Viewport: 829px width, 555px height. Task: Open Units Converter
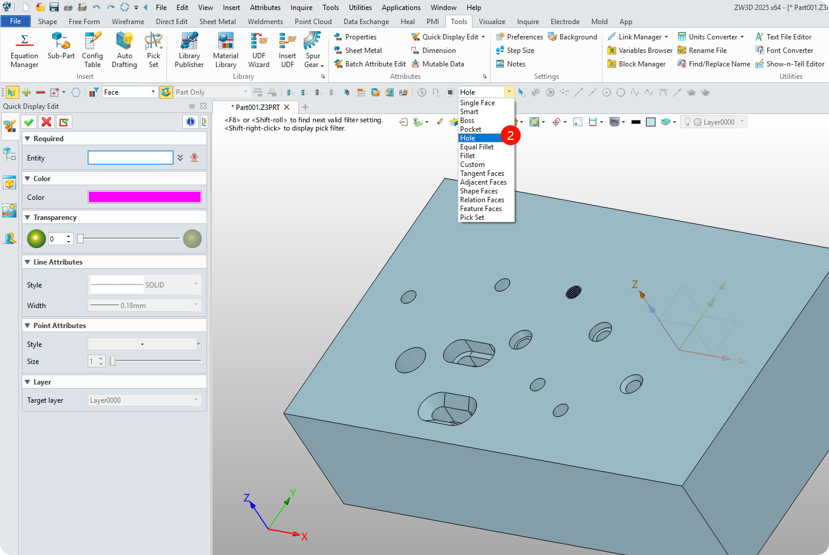711,37
